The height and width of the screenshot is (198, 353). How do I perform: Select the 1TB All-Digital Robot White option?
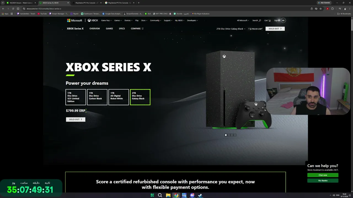point(119,97)
